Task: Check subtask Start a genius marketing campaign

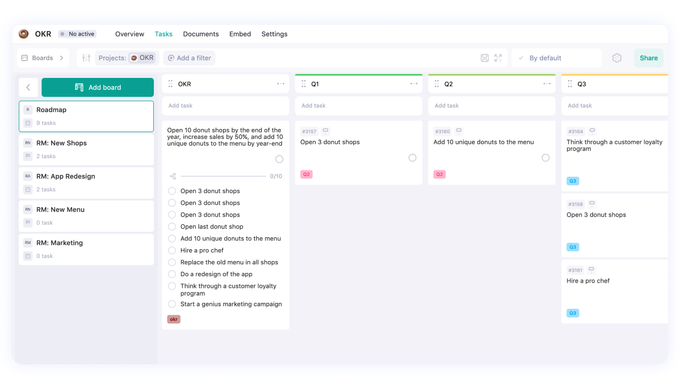Action: tap(172, 304)
